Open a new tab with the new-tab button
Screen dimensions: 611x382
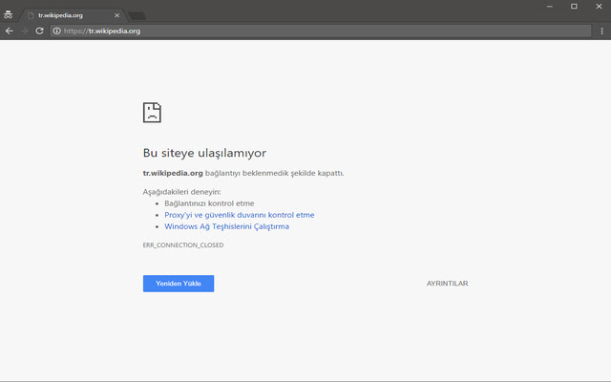pos(137,15)
